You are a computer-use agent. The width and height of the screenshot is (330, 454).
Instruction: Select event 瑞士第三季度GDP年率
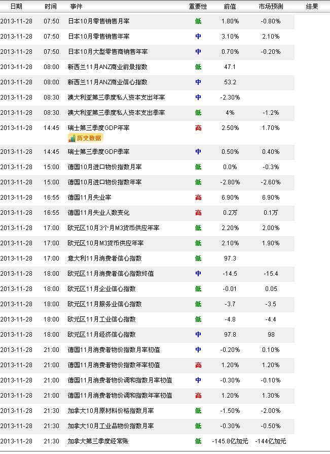(98, 127)
